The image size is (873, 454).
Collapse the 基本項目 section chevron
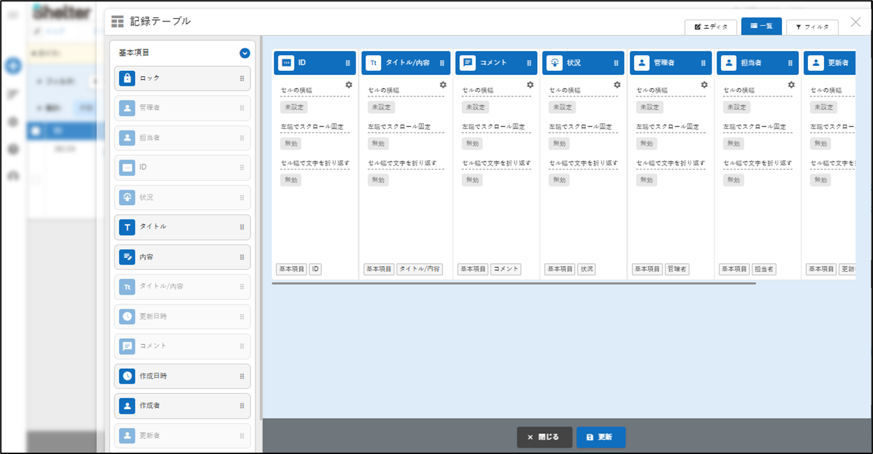(x=244, y=53)
